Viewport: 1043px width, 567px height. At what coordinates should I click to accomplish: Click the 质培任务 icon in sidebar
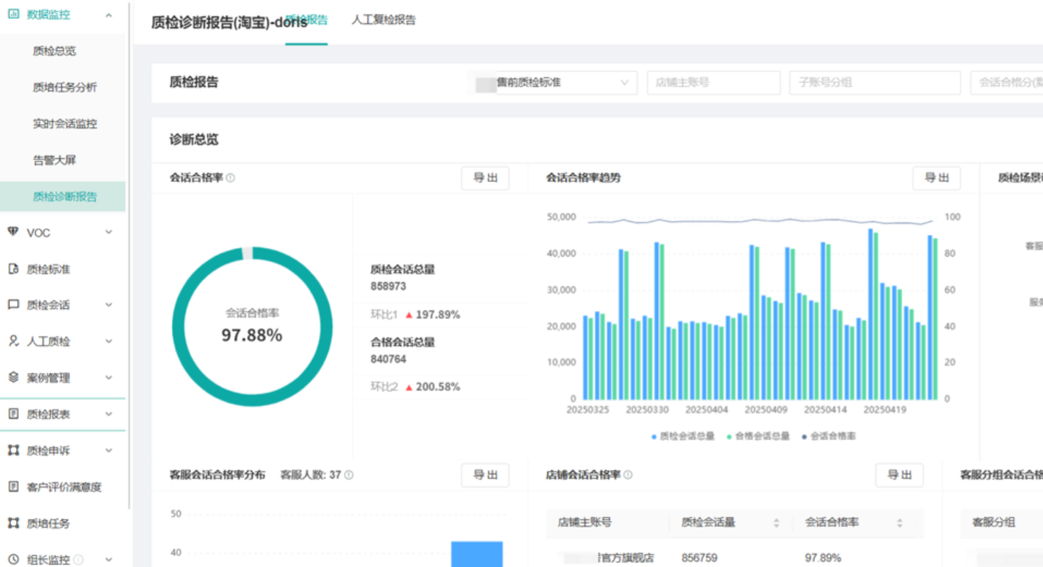pos(13,523)
